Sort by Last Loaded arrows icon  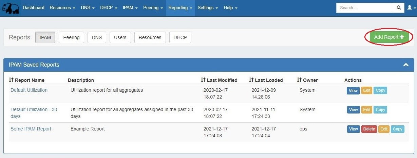pos(251,80)
